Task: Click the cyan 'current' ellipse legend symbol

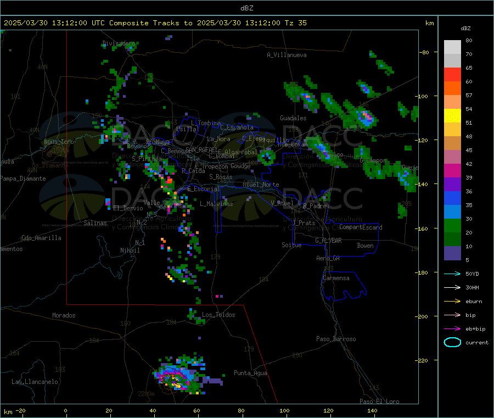Action: pos(452,342)
